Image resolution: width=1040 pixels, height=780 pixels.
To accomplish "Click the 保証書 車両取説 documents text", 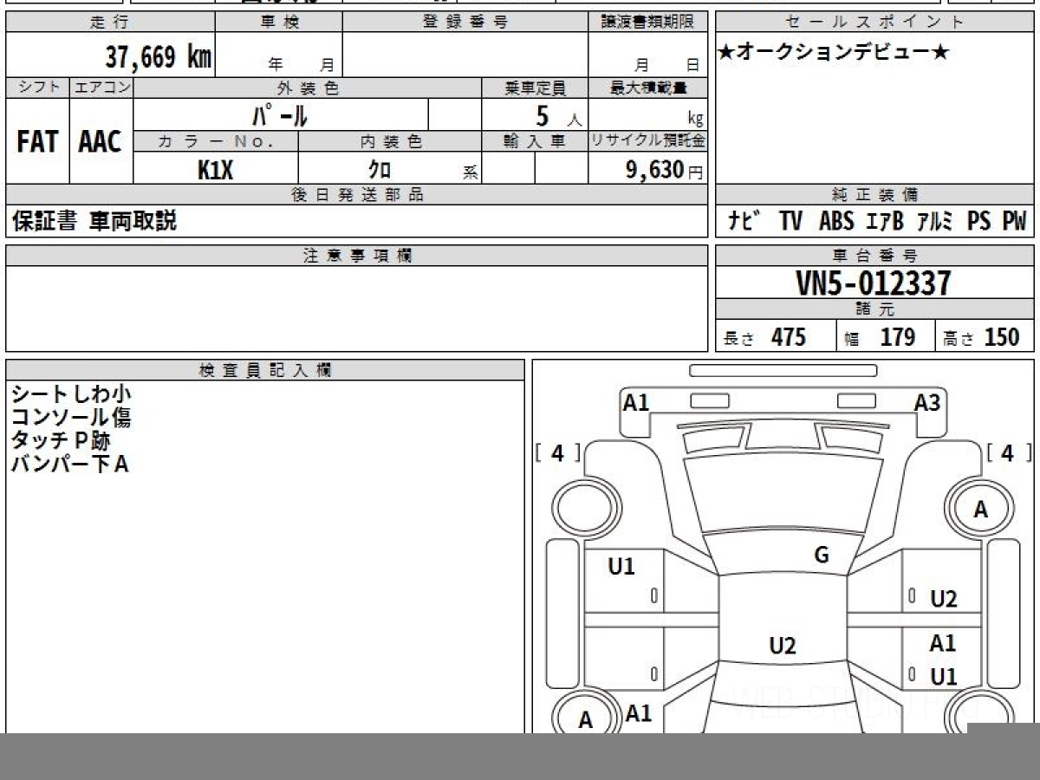I will point(94,221).
